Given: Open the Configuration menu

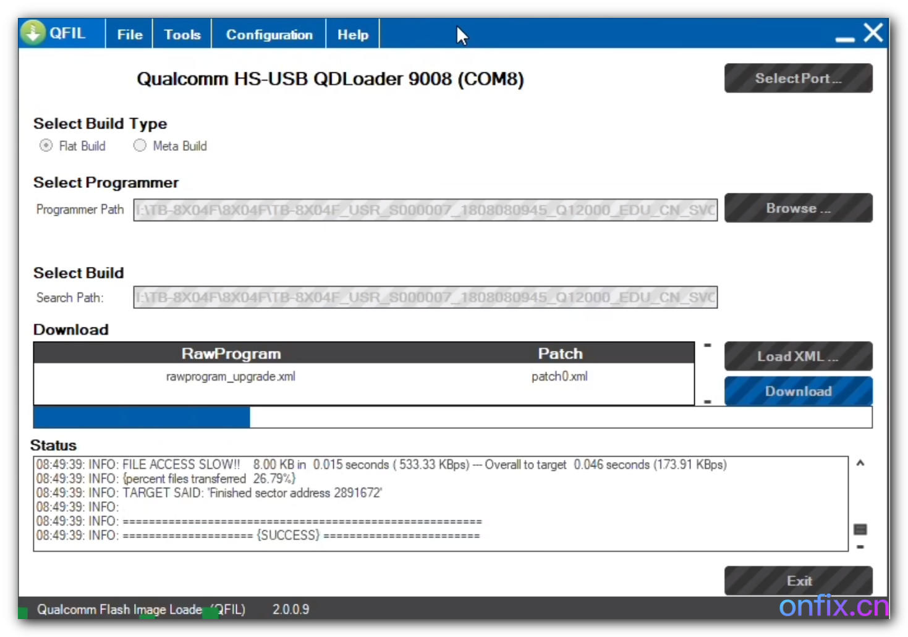Looking at the screenshot, I should 269,34.
